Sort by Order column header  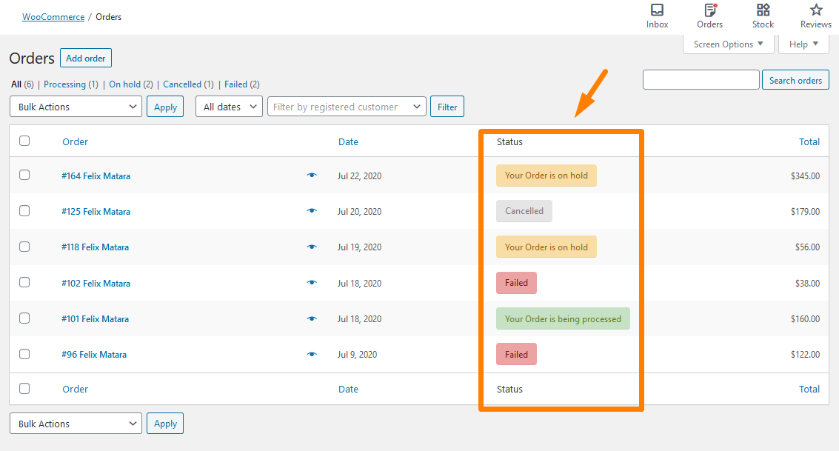pos(75,141)
